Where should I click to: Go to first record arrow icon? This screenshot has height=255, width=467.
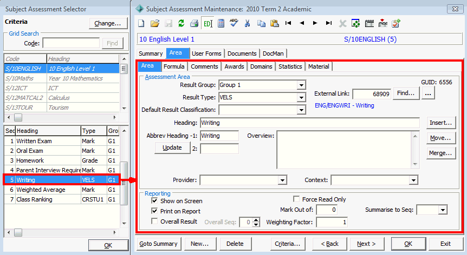click(x=288, y=23)
